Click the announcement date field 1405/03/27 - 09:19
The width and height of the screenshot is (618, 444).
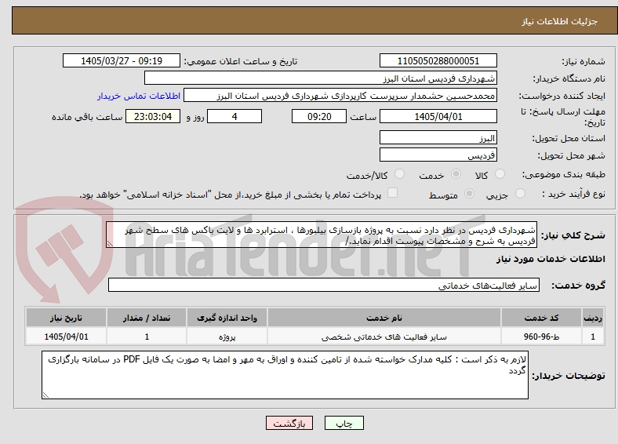pyautogui.click(x=122, y=60)
